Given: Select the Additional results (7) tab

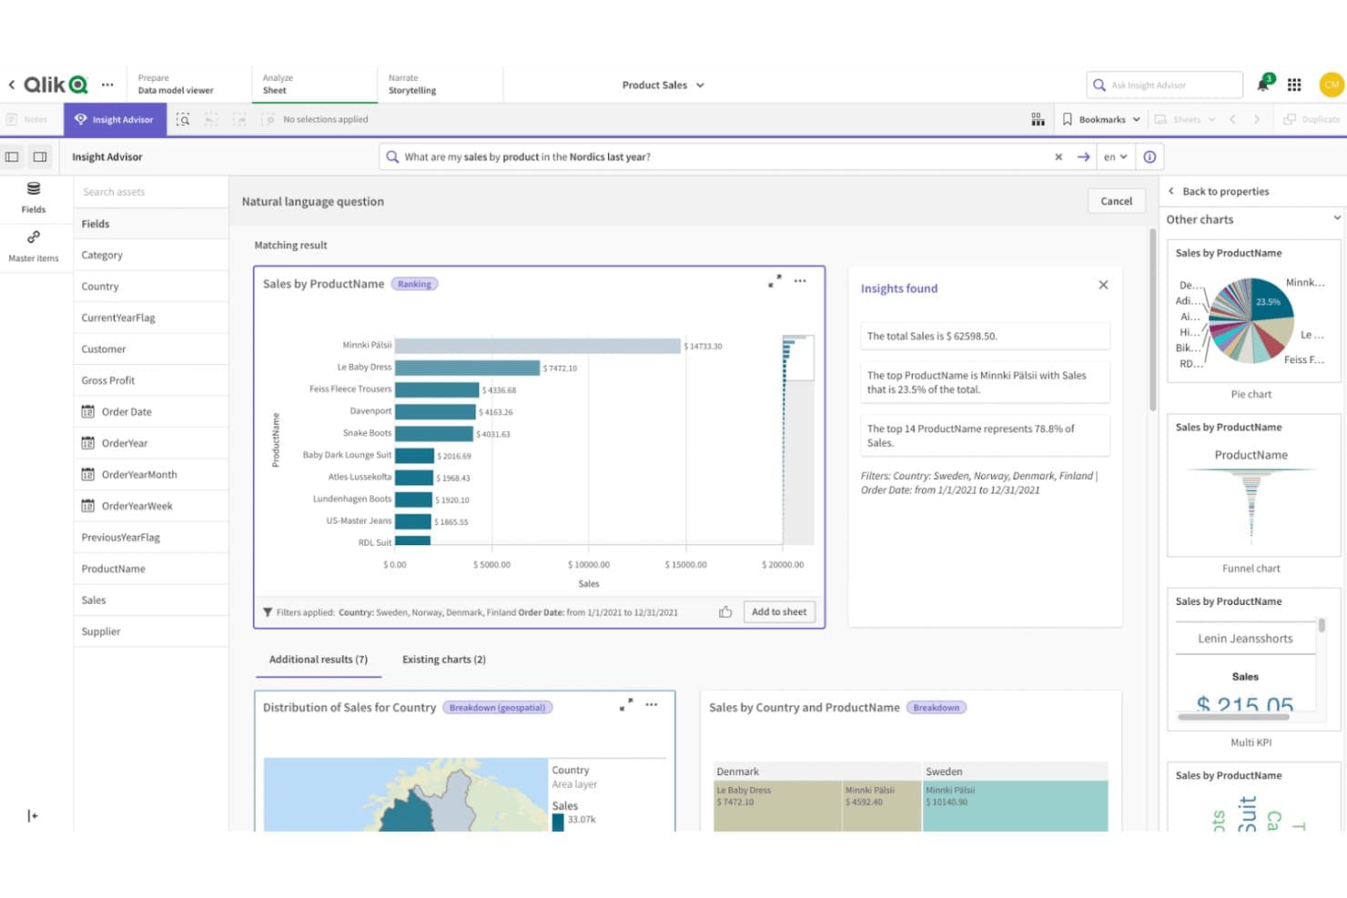Looking at the screenshot, I should (319, 660).
